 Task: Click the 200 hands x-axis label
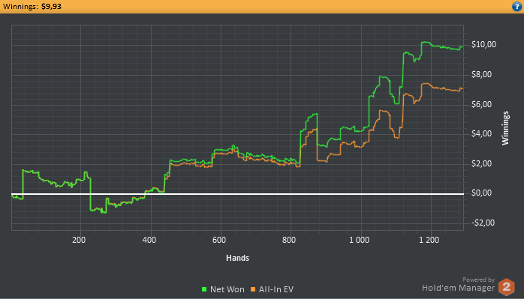tap(79, 240)
